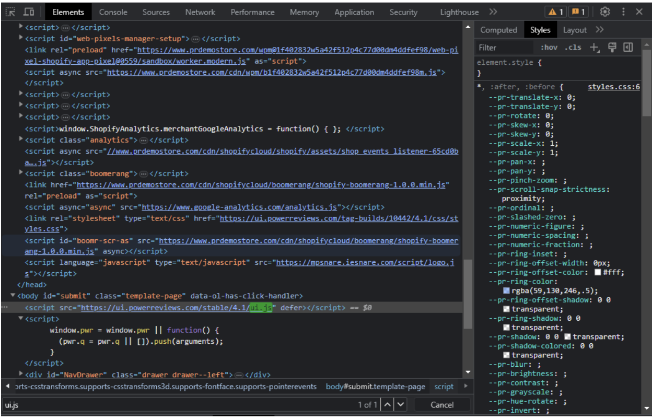Viewport: 652px width, 419px height.
Task: Collapse the window.pwr script node
Action: 21,319
